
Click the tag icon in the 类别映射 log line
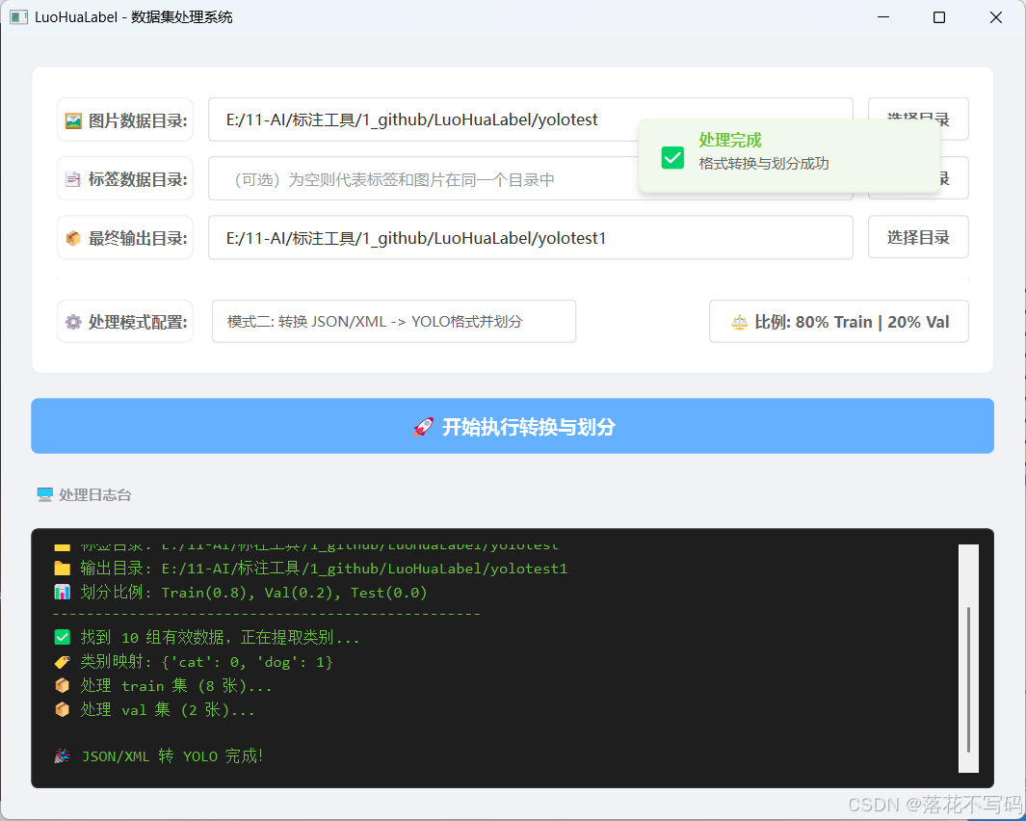[62, 662]
